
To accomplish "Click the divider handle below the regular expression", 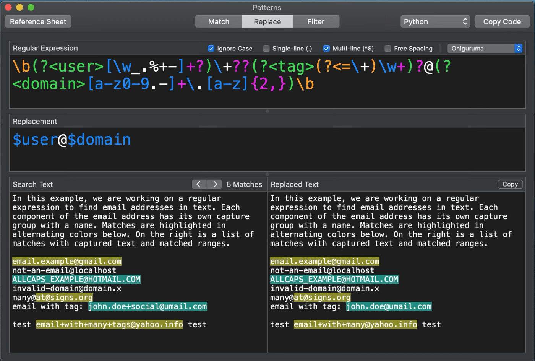I will [x=267, y=111].
